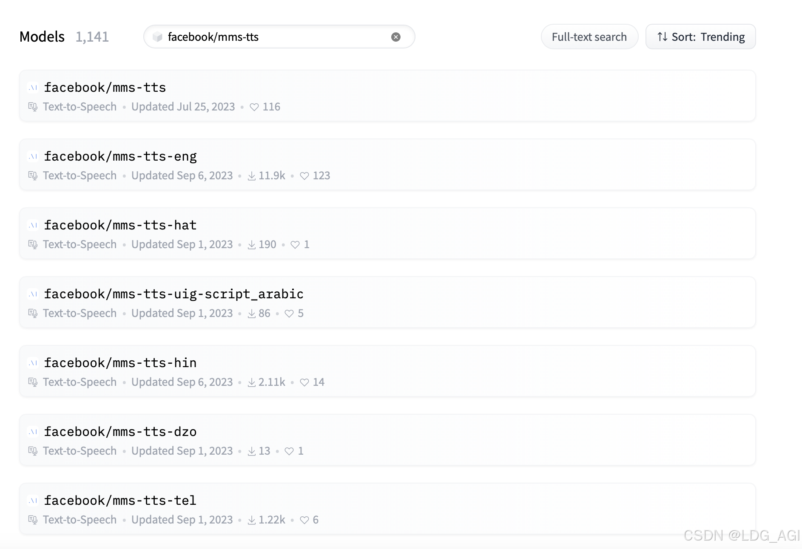Click the cube icon inside the search field
The height and width of the screenshot is (549, 802).
click(x=157, y=37)
